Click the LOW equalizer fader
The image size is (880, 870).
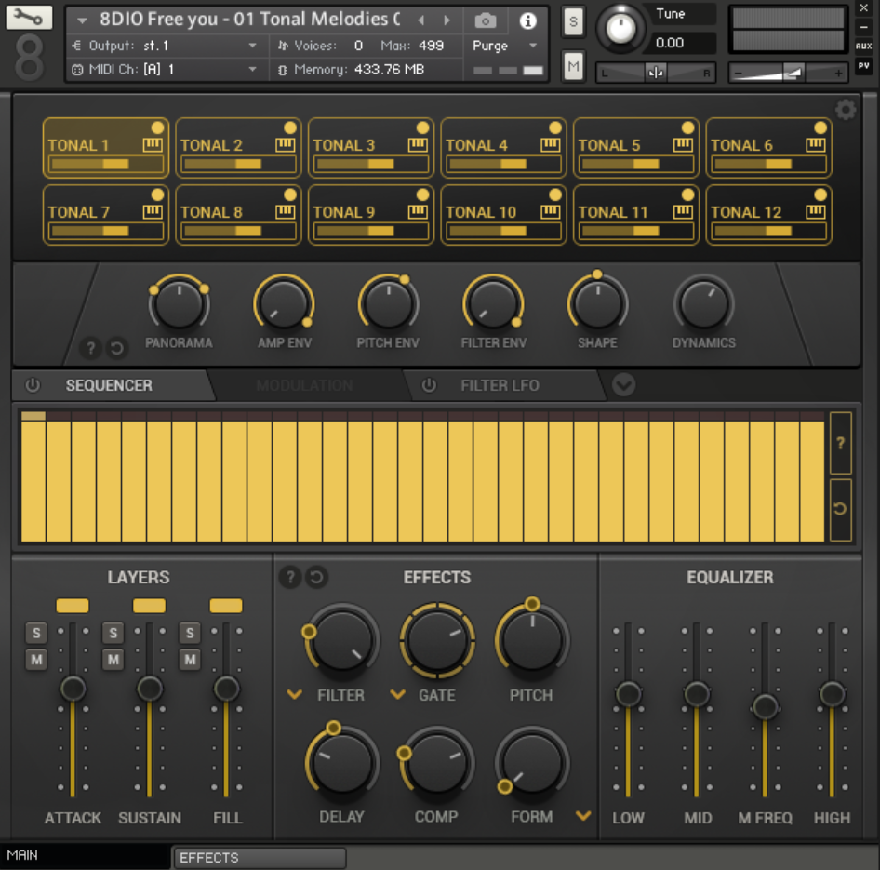pos(628,694)
